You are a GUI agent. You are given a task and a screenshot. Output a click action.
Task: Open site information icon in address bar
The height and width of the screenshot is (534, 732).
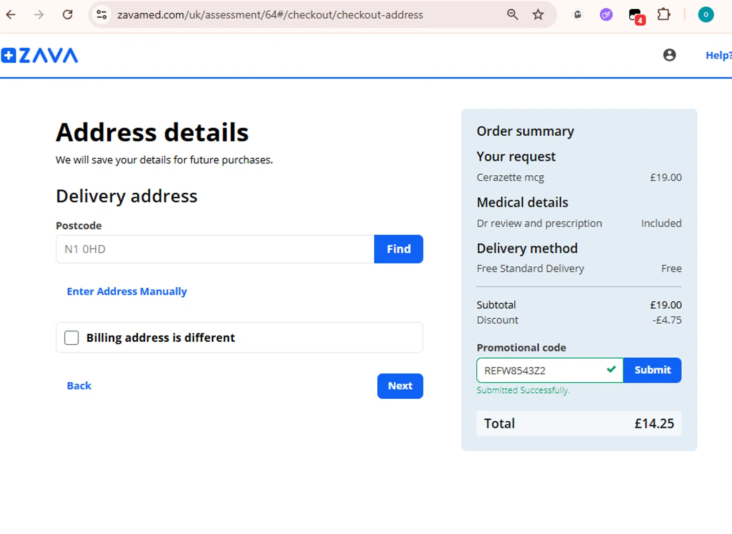click(x=102, y=15)
